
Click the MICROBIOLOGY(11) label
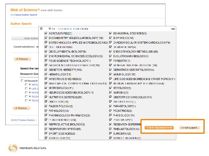pos(61,88)
